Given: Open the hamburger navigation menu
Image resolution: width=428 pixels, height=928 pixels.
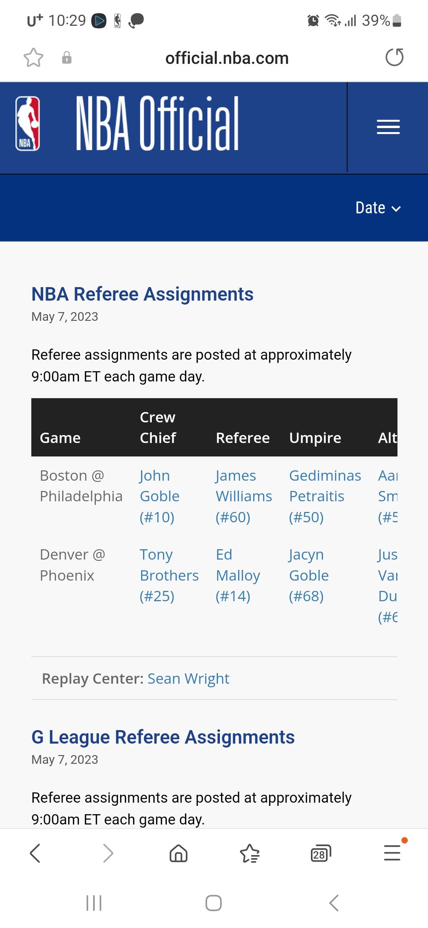Looking at the screenshot, I should (388, 127).
